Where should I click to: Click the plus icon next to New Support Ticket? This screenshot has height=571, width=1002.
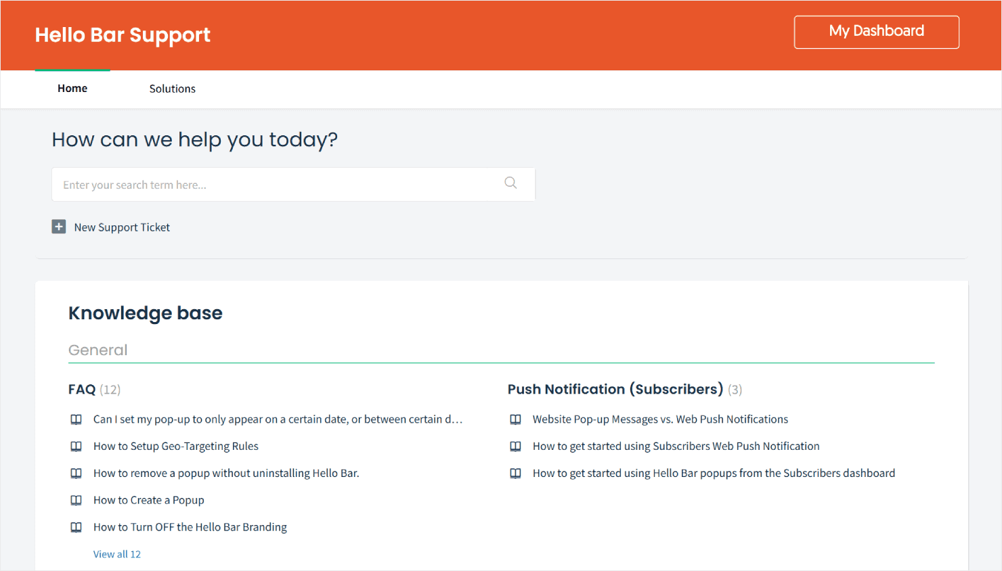(x=58, y=227)
